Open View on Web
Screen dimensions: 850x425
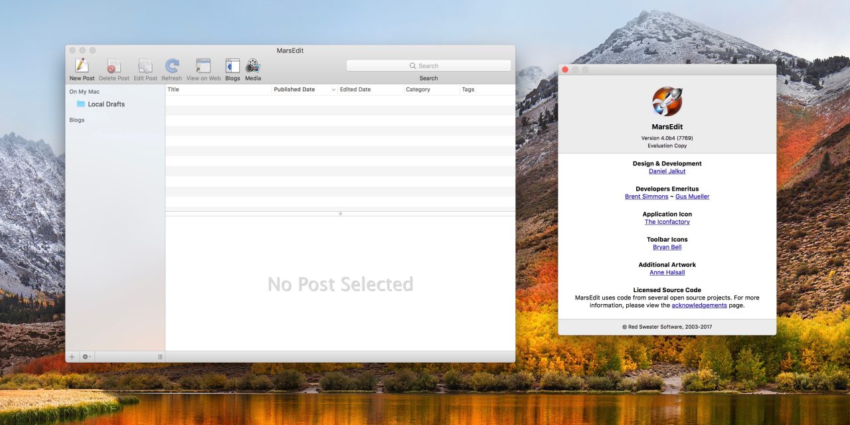point(203,66)
